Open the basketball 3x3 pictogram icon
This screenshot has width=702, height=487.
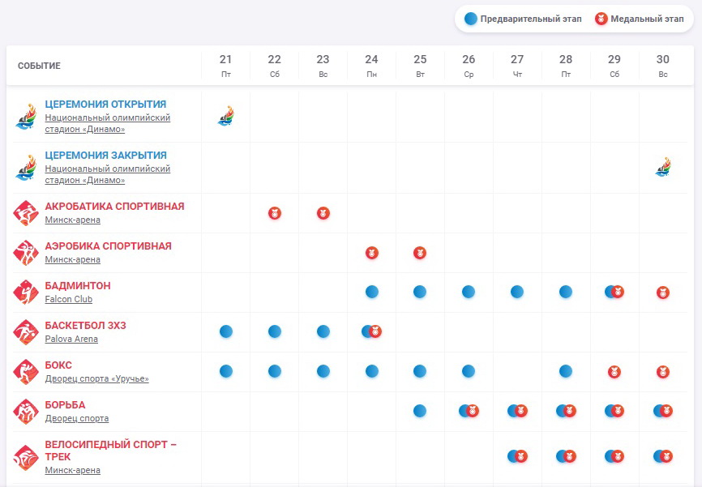(x=26, y=332)
